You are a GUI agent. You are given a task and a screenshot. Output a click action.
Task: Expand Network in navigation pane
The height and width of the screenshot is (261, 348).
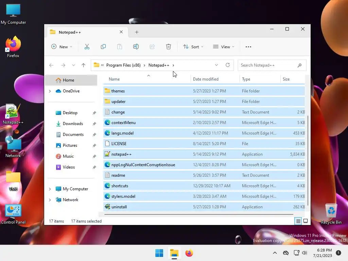(50, 200)
